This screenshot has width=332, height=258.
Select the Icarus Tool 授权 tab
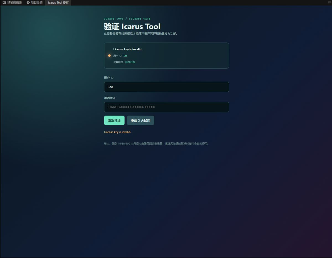(58, 3)
